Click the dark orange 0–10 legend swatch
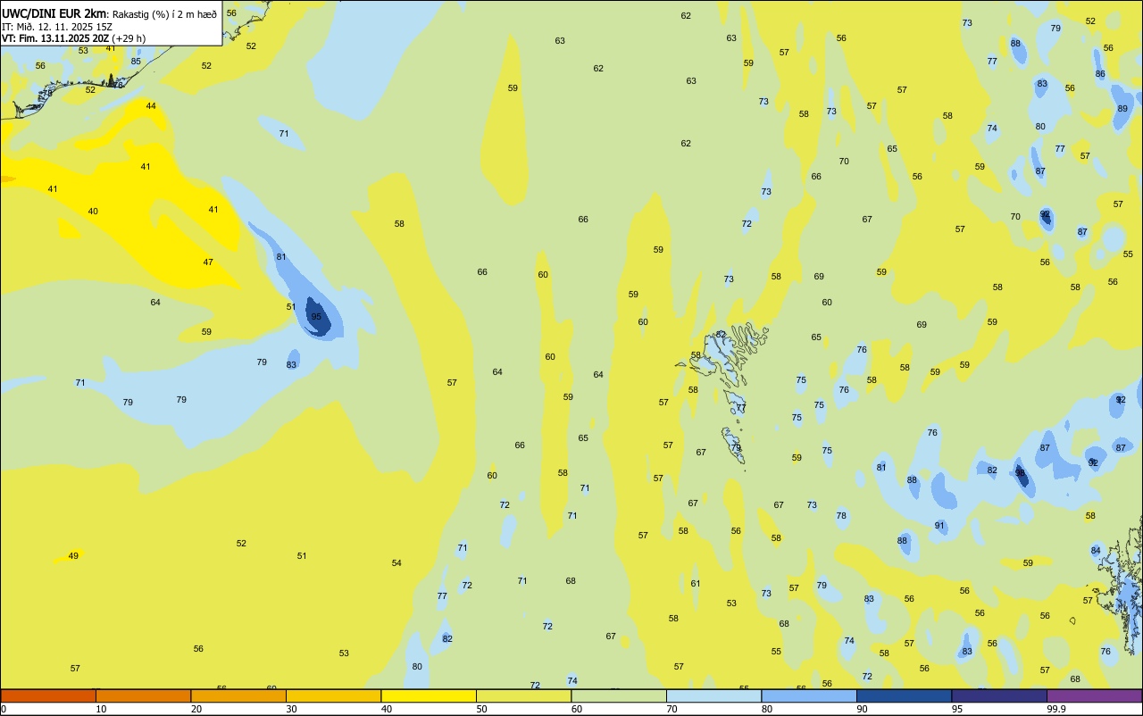 click(48, 695)
